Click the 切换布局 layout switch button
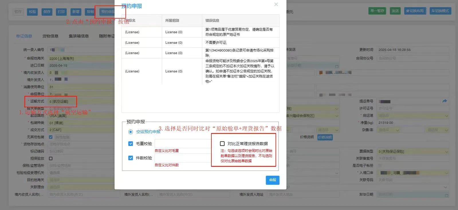 [x=414, y=11]
